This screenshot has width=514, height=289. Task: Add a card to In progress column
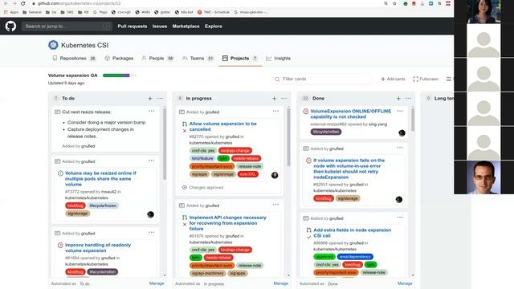275,98
